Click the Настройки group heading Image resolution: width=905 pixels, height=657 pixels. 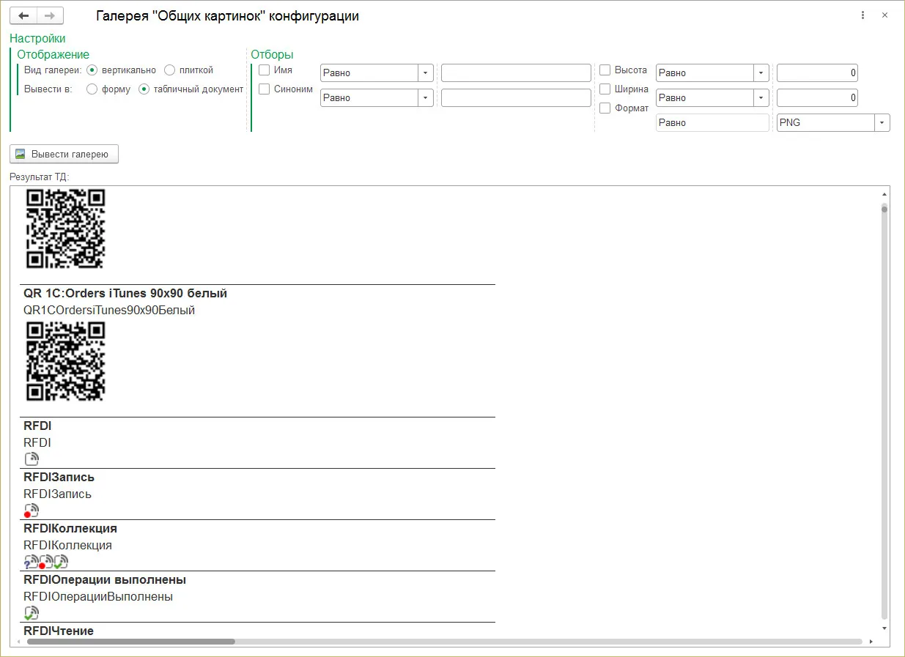tap(37, 39)
